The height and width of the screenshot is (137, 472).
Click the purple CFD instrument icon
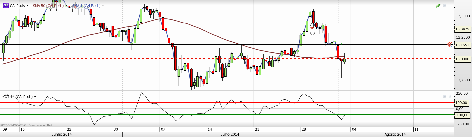(x=6, y=5)
